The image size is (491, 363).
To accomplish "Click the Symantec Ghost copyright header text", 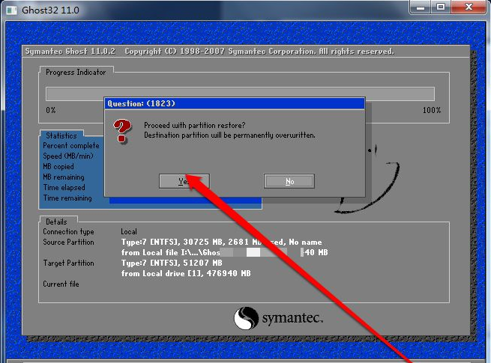I will tap(210, 52).
